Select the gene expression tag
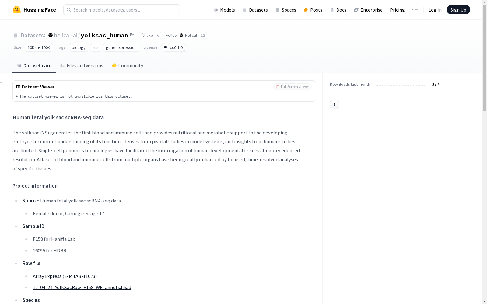Viewport: 487px width, 304px height. click(x=121, y=47)
